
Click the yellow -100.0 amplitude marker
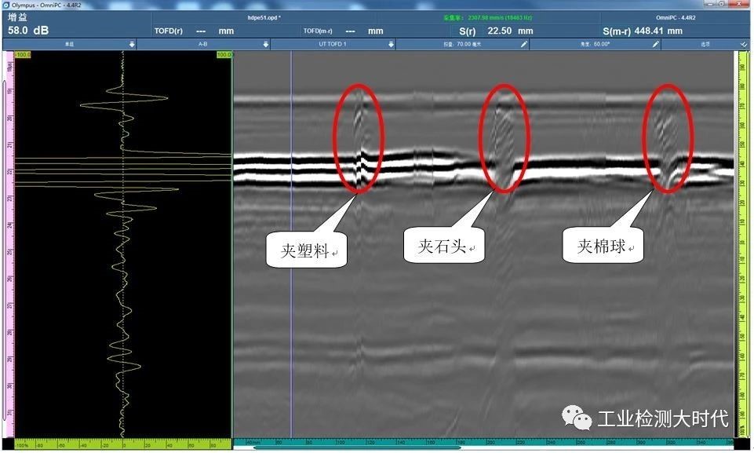[x=23, y=55]
